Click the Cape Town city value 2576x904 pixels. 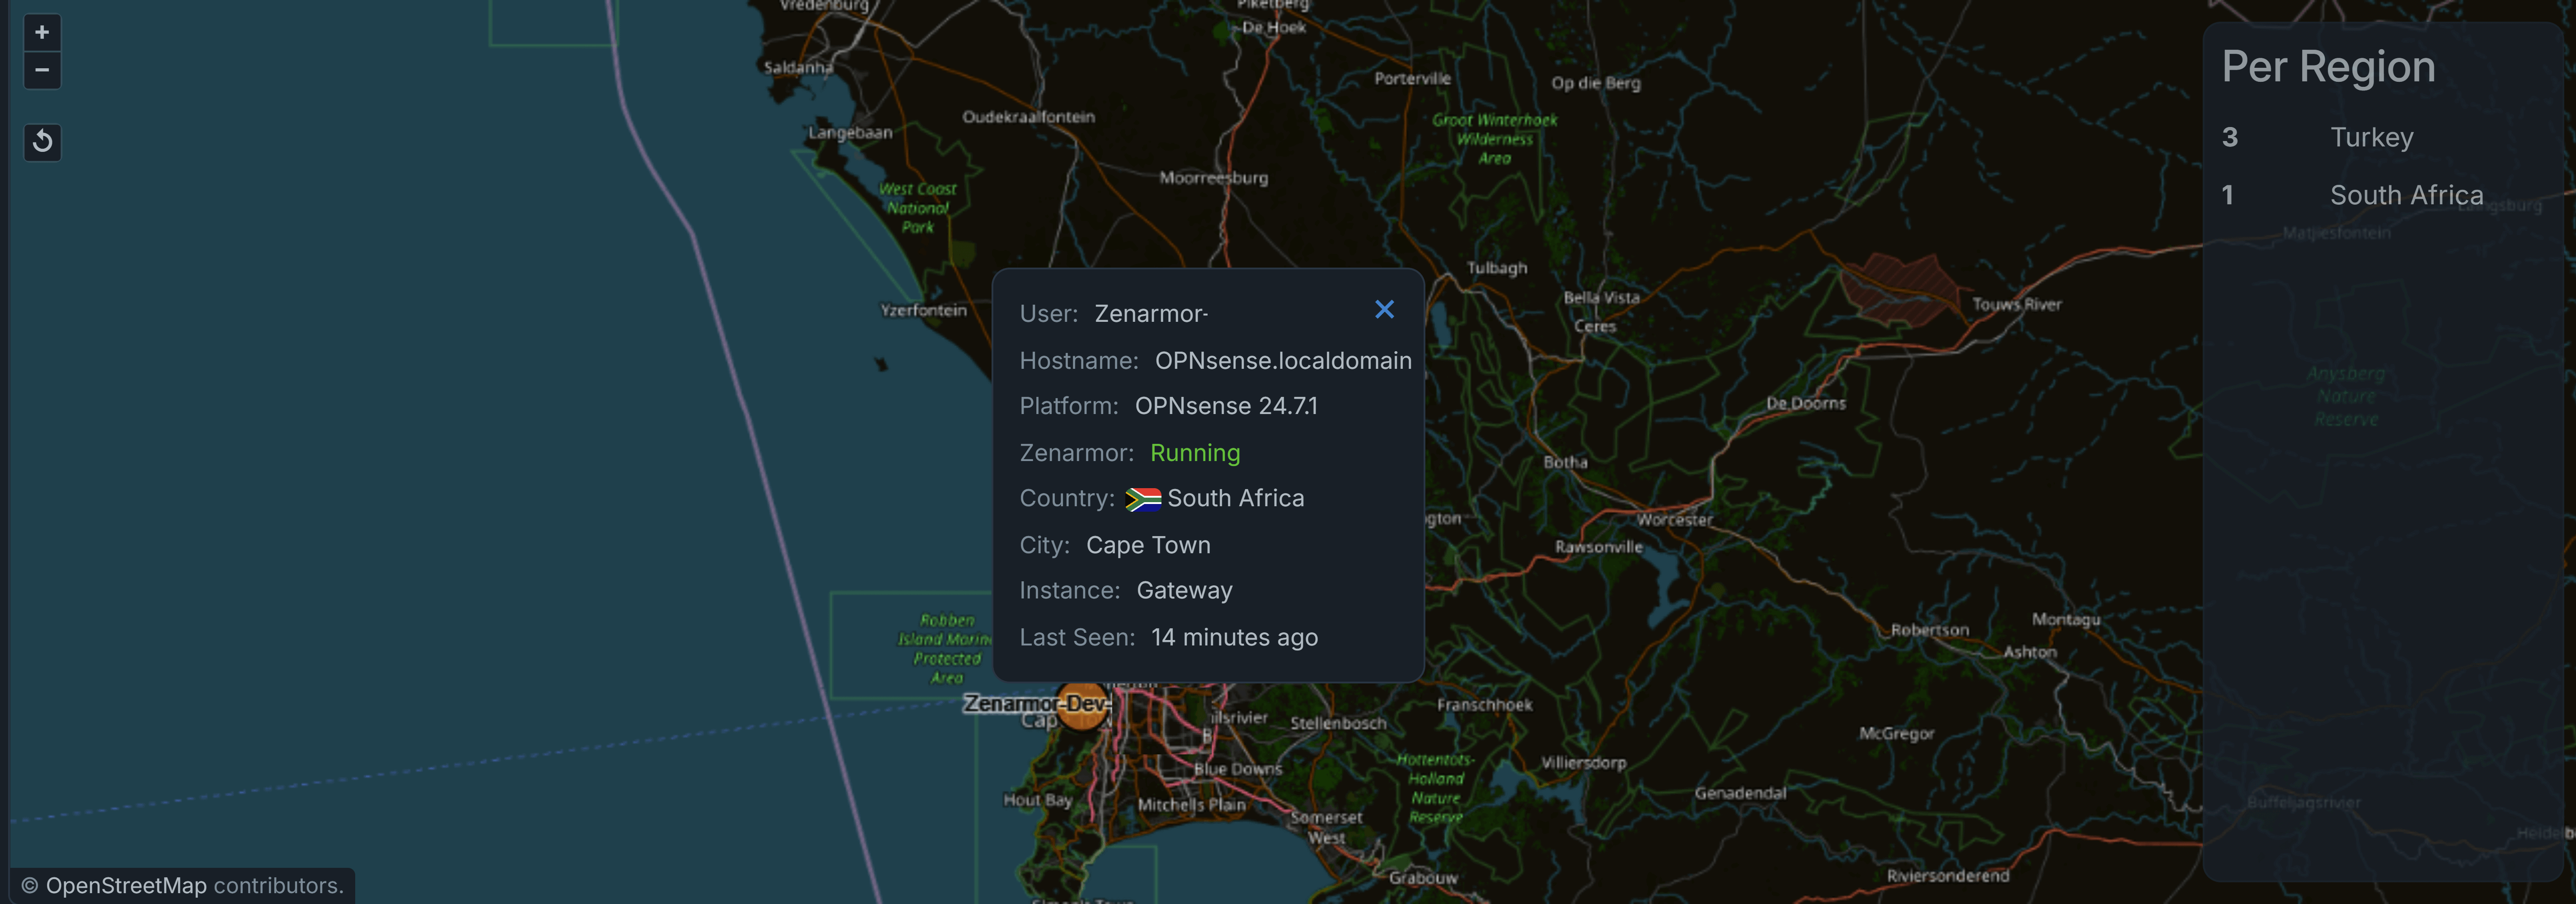[1148, 545]
